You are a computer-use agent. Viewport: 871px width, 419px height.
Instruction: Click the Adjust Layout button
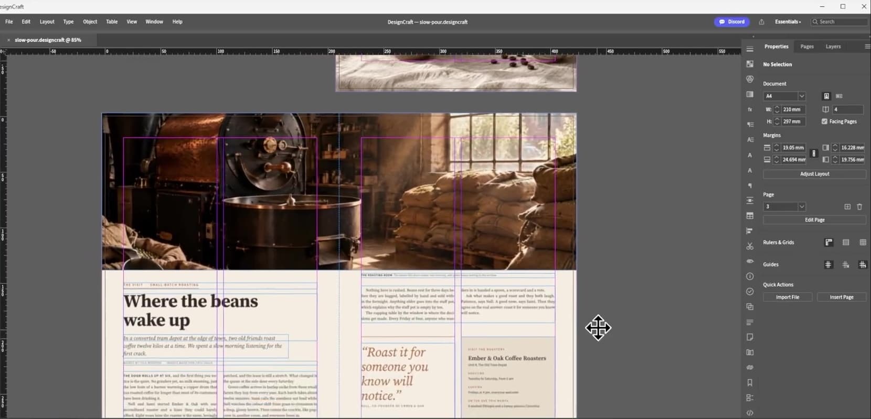(814, 174)
